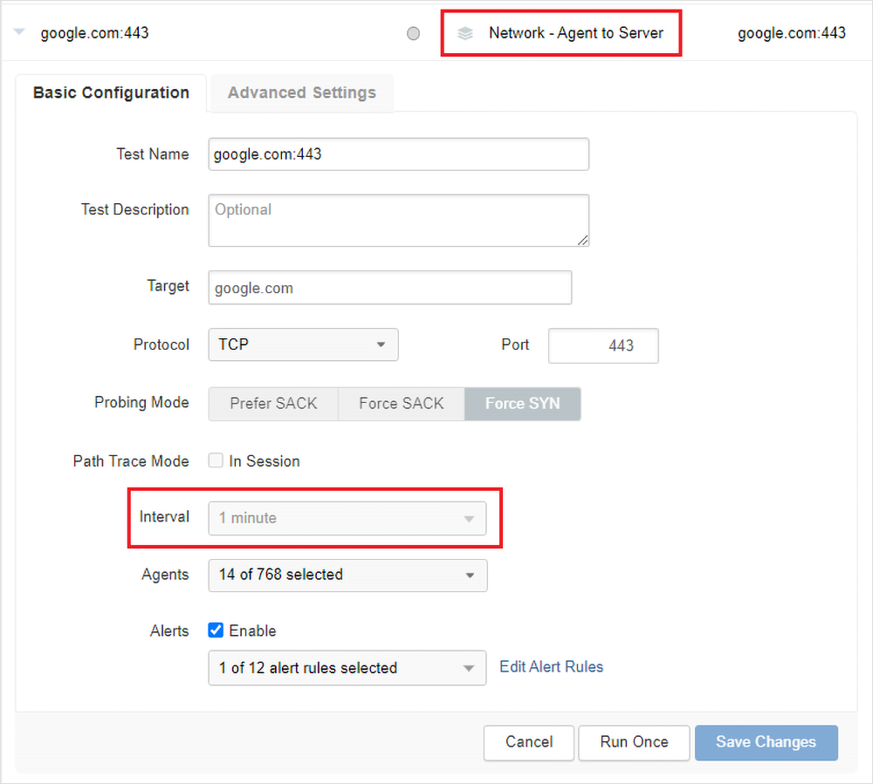This screenshot has width=873, height=784.
Task: Uncheck the Alerts Enable checkbox
Action: click(x=216, y=631)
